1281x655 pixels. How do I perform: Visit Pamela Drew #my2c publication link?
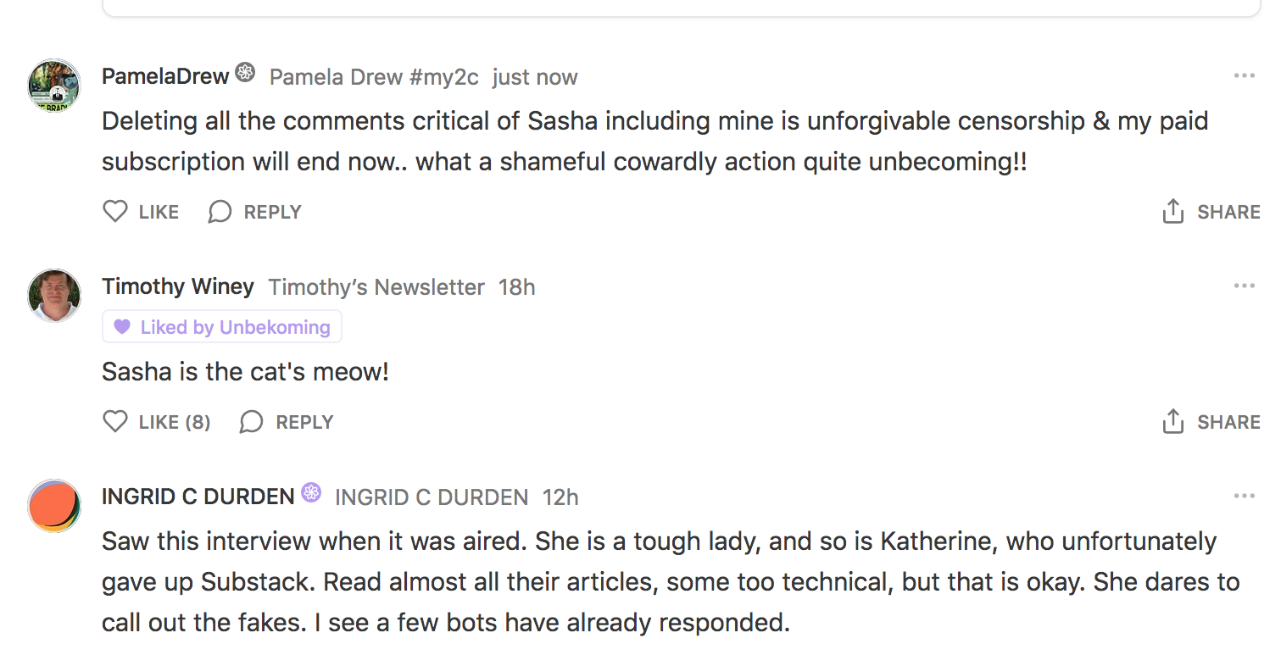point(374,77)
